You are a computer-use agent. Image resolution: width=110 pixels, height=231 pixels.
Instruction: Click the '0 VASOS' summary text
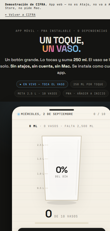pyautogui.click(x=51, y=126)
